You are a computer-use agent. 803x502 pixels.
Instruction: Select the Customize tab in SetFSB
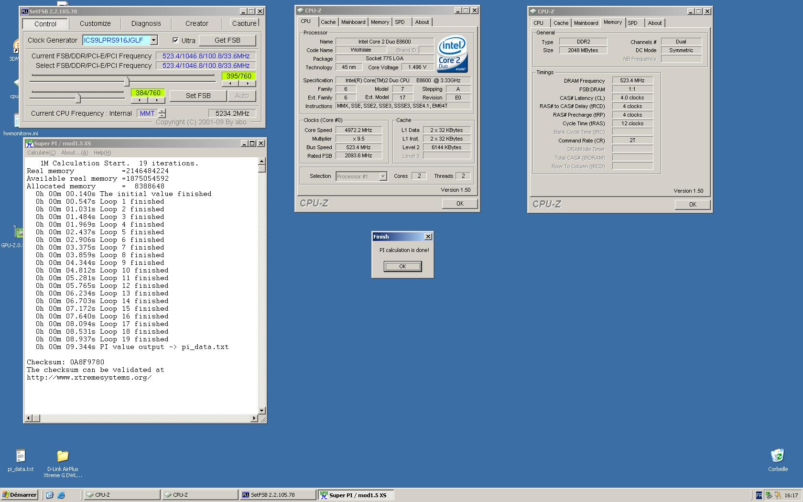coord(95,23)
